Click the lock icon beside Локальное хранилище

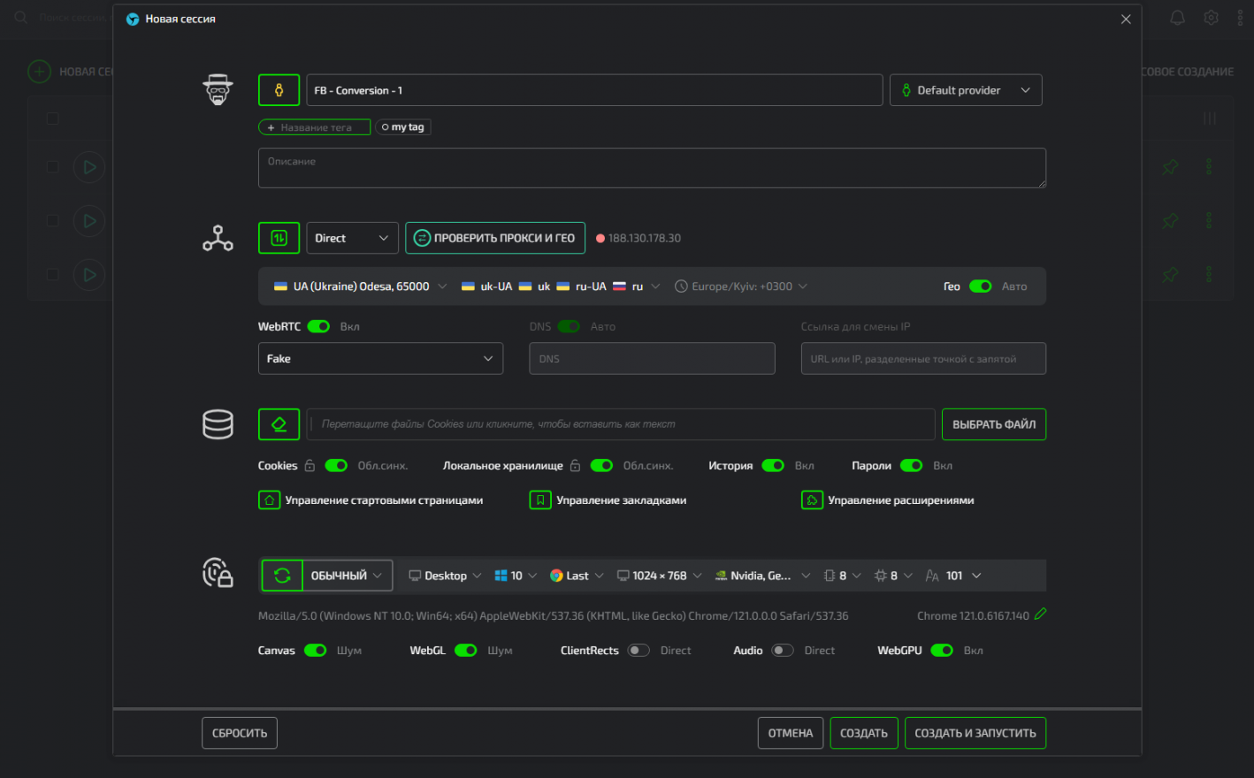pyautogui.click(x=575, y=466)
